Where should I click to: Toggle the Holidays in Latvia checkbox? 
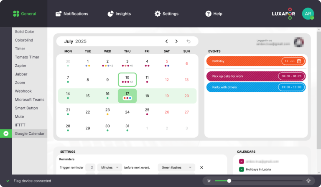click(242, 169)
